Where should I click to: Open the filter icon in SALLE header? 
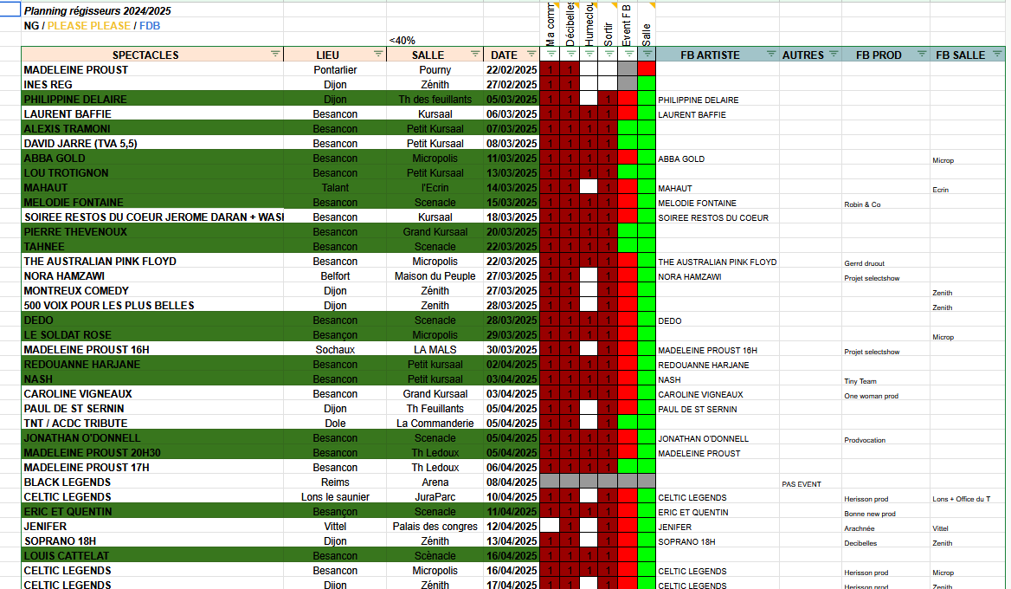click(x=475, y=55)
